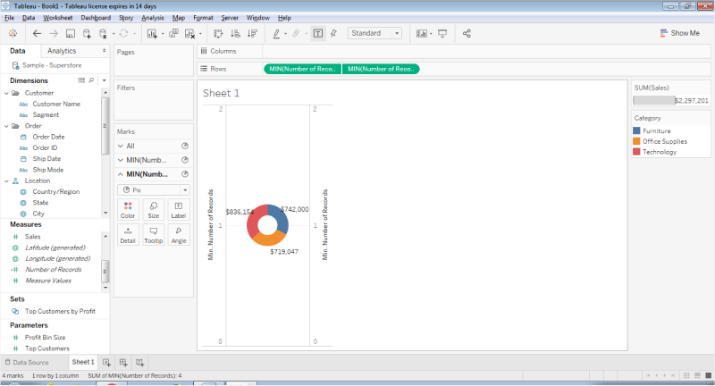
Task: Open the Size marks button
Action: [x=154, y=210]
